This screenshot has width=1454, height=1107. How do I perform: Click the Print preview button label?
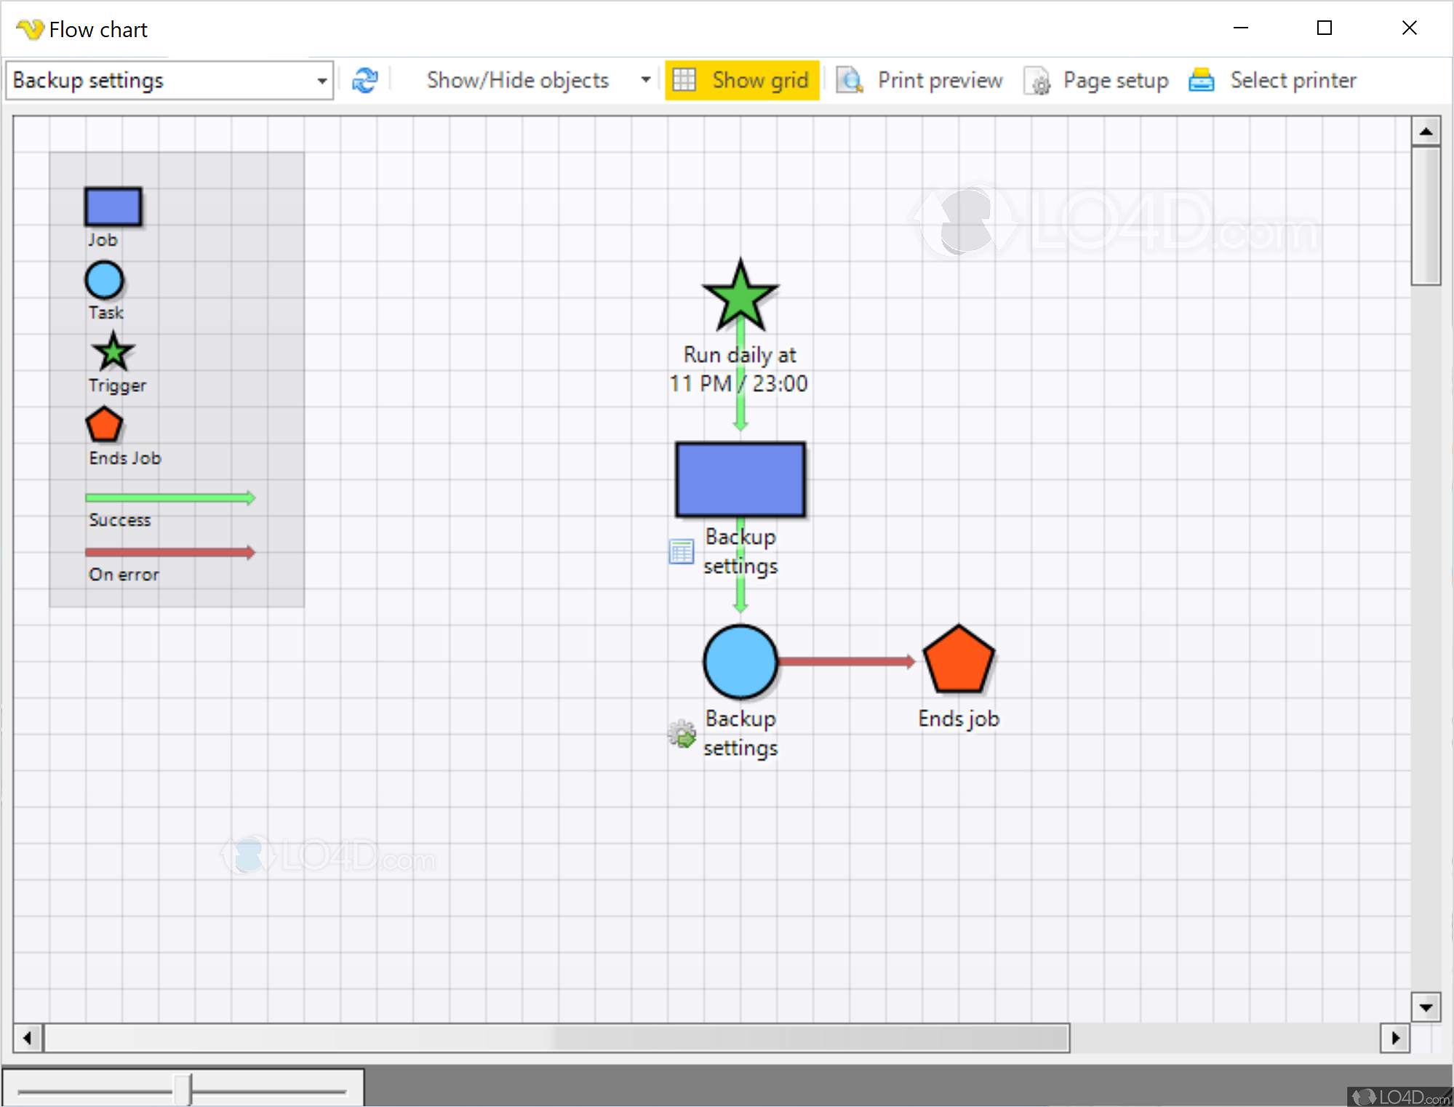pyautogui.click(x=940, y=80)
